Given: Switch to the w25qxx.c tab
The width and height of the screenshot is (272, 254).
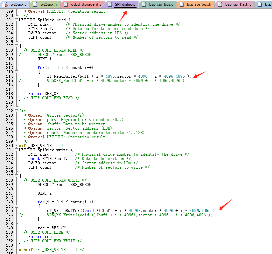Looking at the screenshot, I should coord(15,4).
